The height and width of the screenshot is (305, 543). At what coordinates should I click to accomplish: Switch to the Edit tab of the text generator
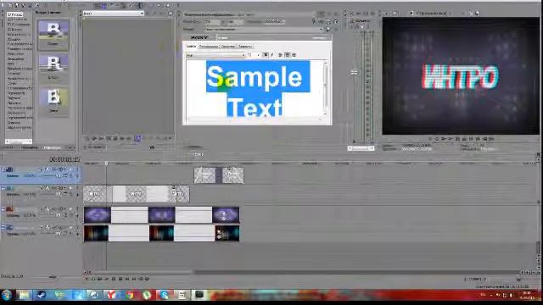click(x=191, y=46)
